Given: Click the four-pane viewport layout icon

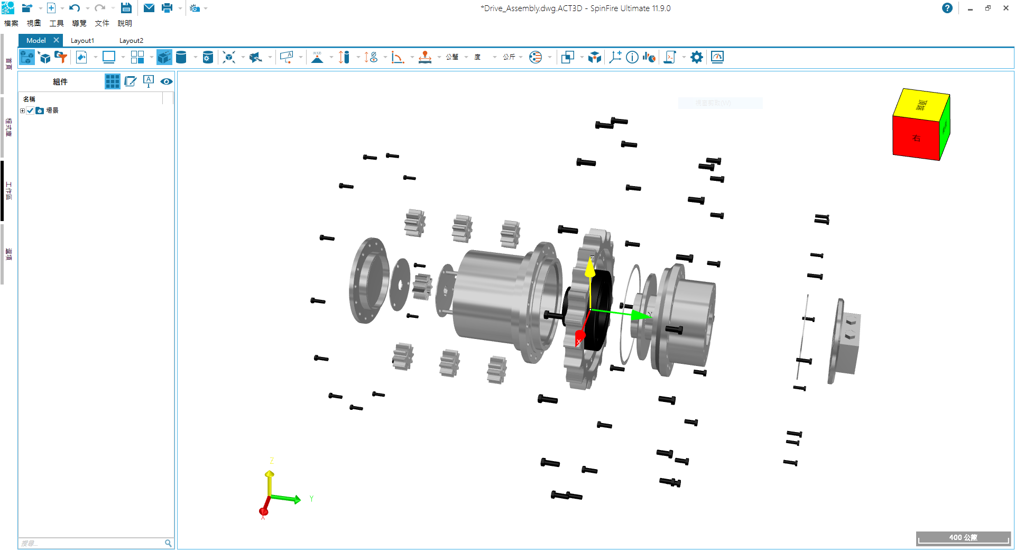Looking at the screenshot, I should pos(137,57).
